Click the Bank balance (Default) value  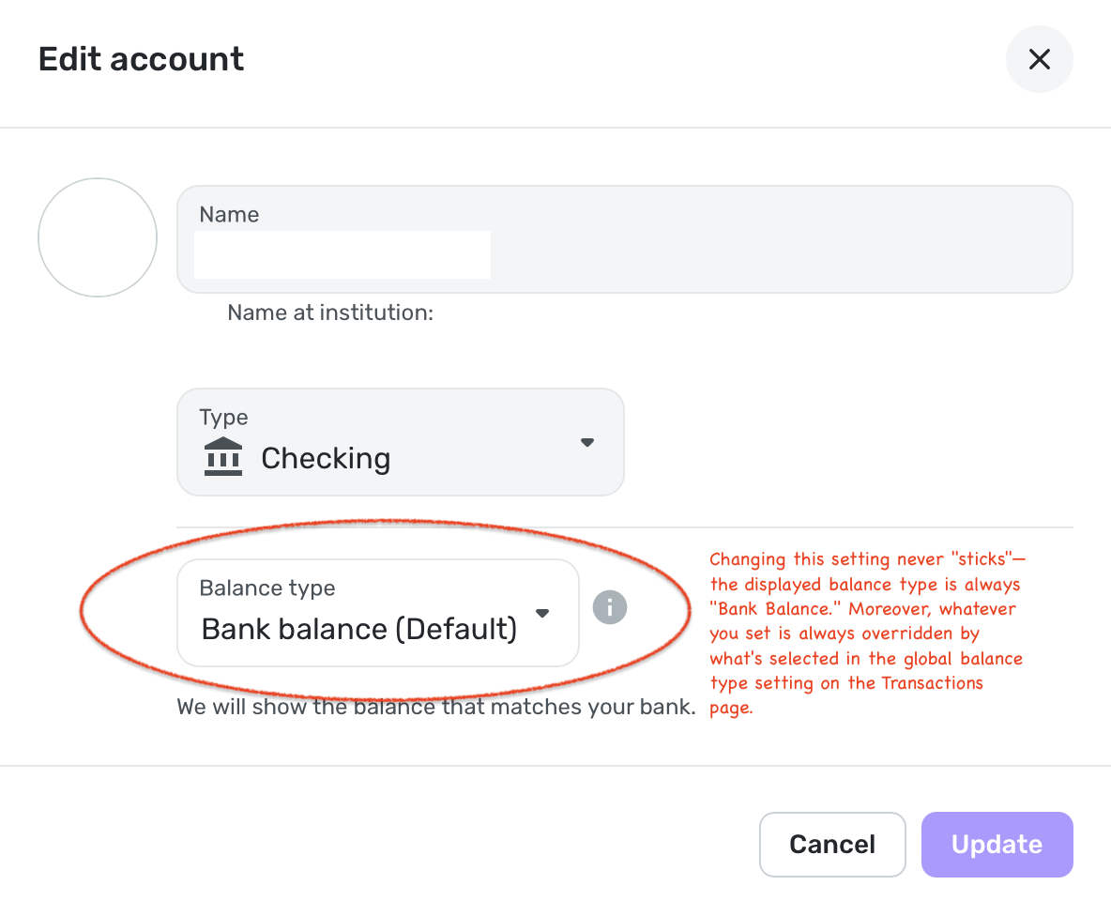pyautogui.click(x=358, y=629)
